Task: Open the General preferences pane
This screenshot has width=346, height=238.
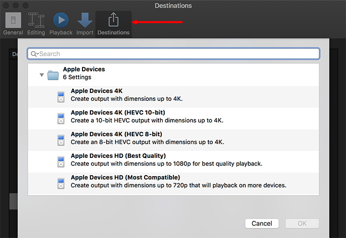Action: (13, 24)
